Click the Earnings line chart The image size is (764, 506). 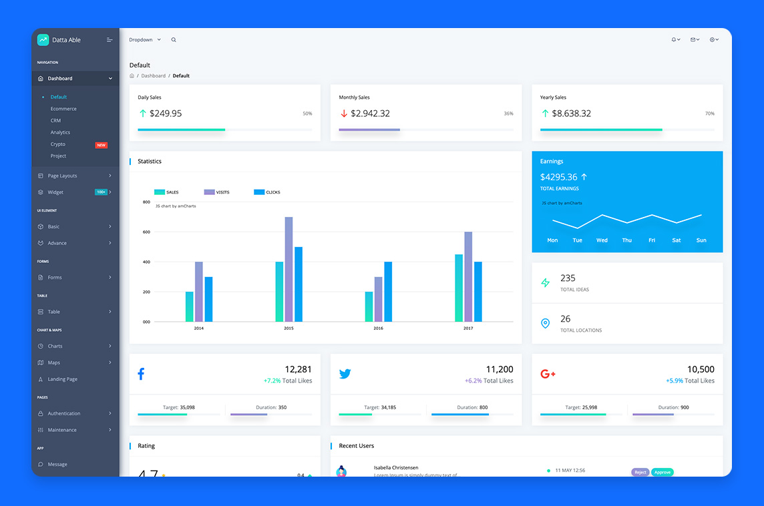pos(627,221)
